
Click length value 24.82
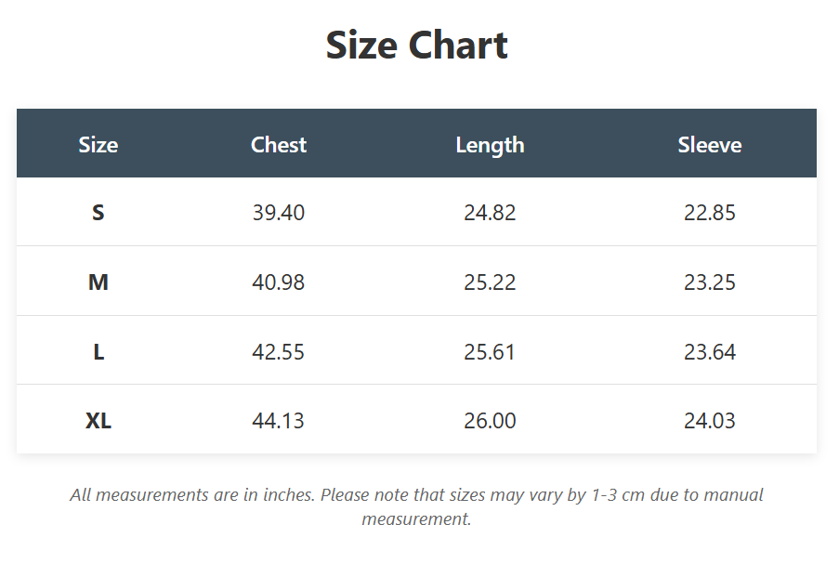[x=490, y=213]
